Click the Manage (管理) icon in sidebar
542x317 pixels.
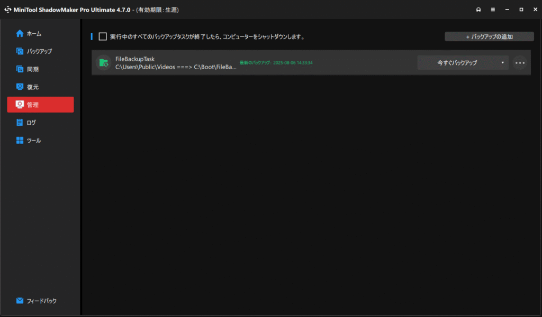(20, 105)
